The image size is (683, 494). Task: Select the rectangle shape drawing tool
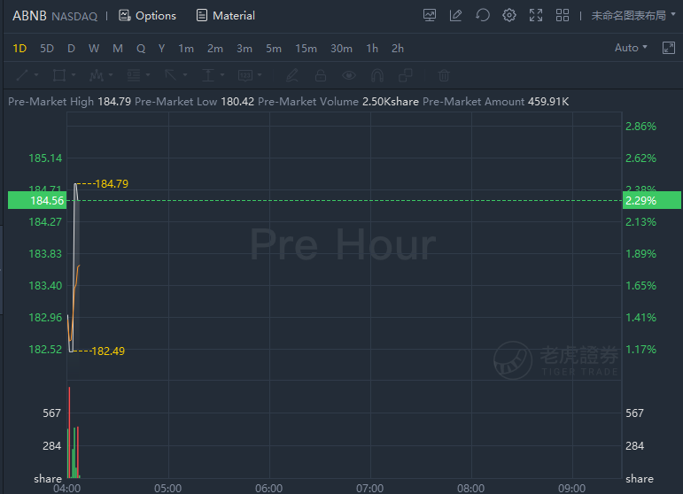[59, 75]
